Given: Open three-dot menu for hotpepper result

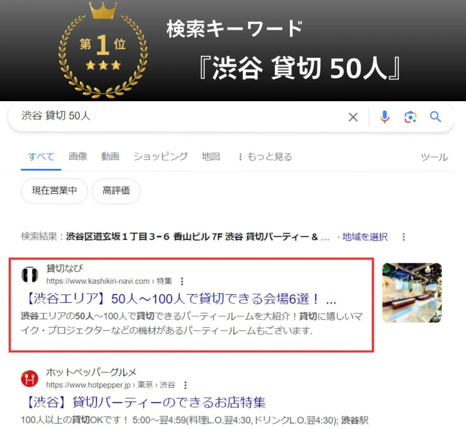Looking at the screenshot, I should pyautogui.click(x=185, y=385).
